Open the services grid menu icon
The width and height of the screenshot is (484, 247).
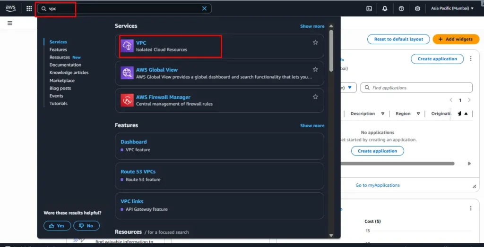[x=29, y=8]
